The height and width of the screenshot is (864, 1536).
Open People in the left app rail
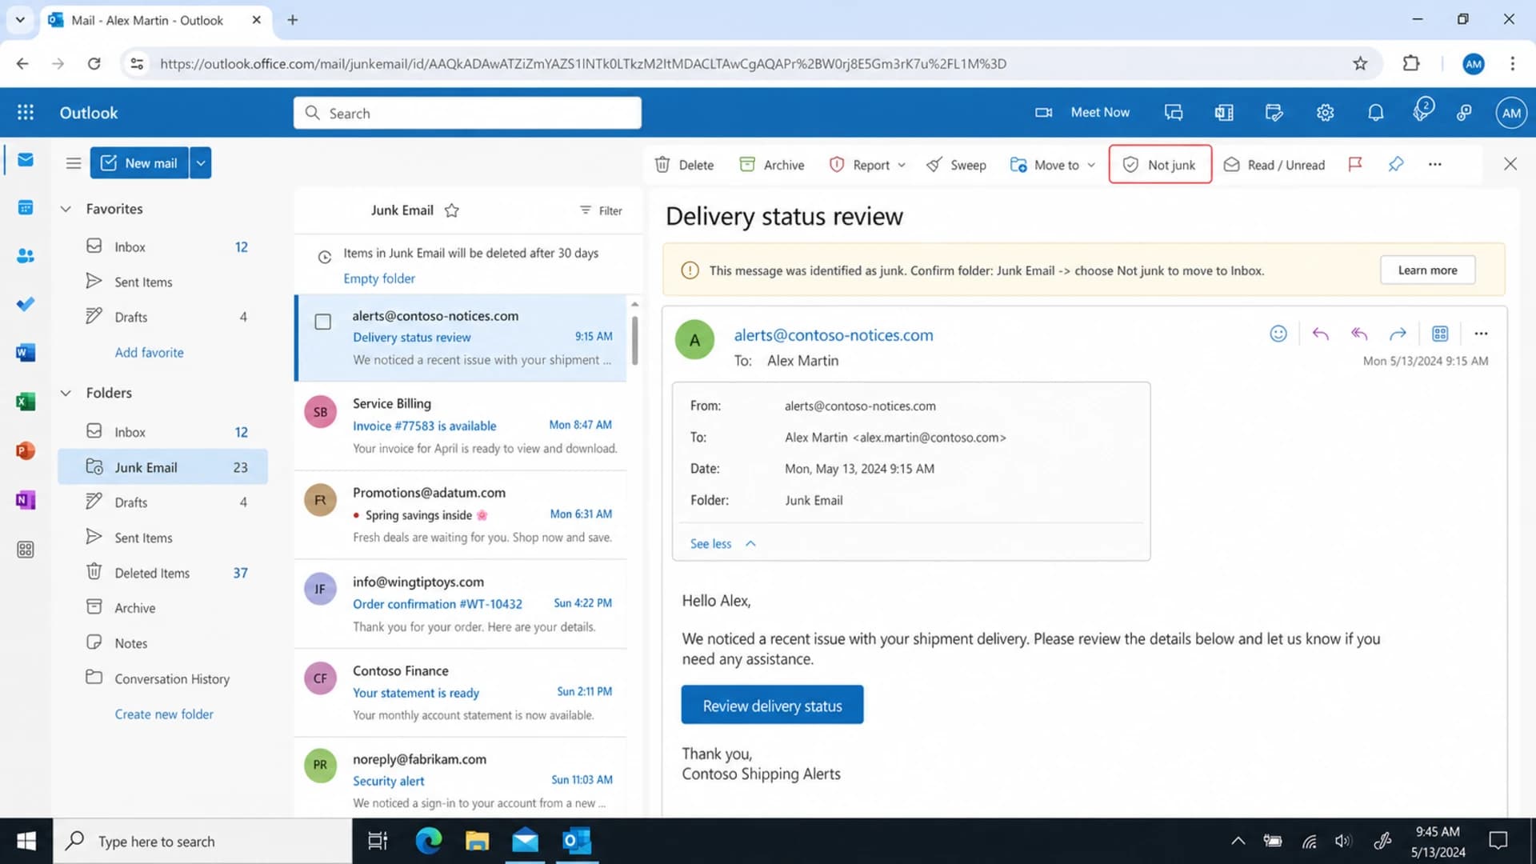26,256
